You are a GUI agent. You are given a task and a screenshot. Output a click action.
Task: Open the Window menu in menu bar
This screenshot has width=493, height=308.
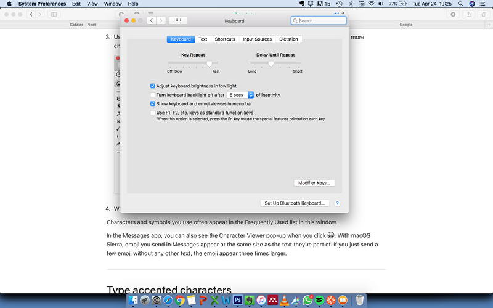[x=112, y=4]
